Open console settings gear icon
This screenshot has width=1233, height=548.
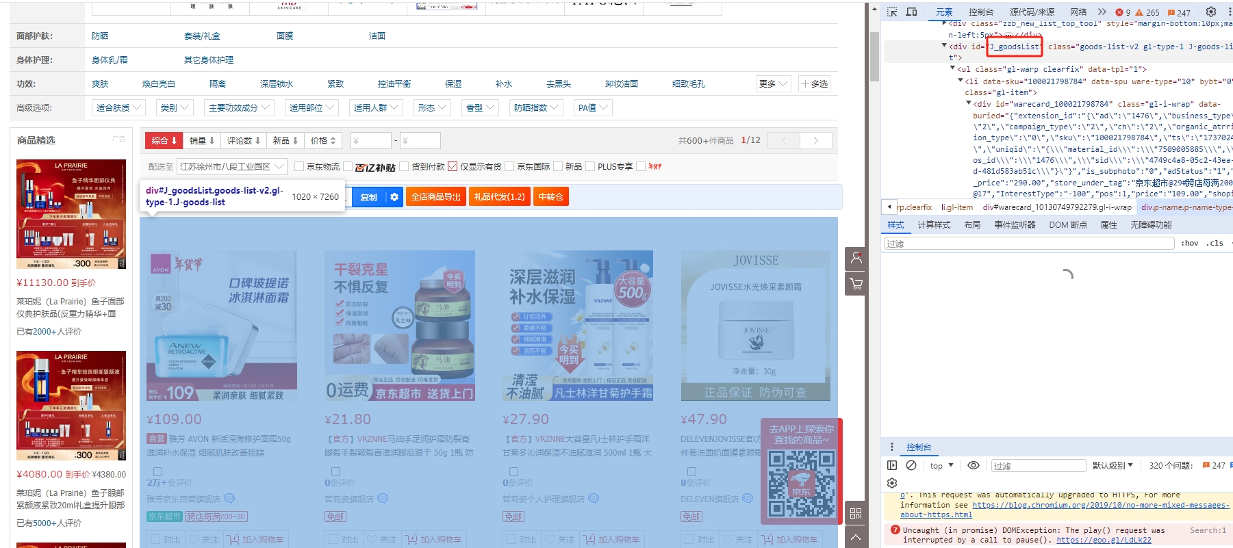coord(892,482)
